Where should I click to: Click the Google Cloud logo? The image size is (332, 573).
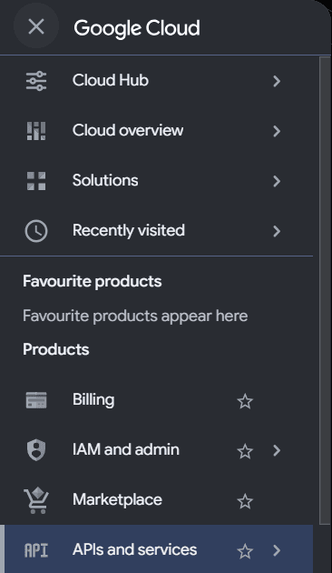pos(137,28)
